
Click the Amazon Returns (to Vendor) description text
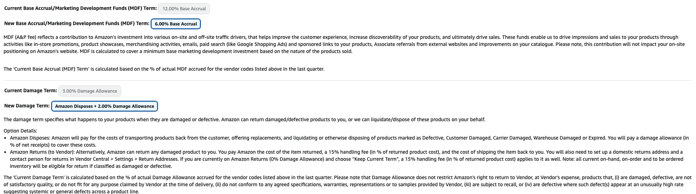(x=347, y=159)
